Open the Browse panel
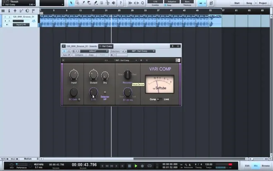The width and height of the screenshot is (273, 171). 266,166
